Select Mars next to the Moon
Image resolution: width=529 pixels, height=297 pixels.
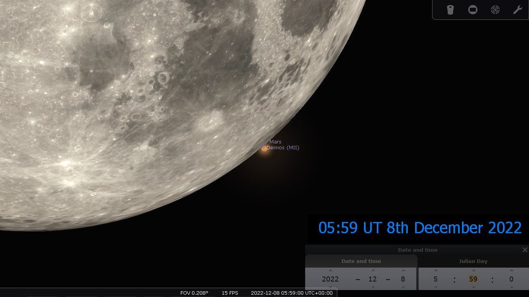coord(264,149)
